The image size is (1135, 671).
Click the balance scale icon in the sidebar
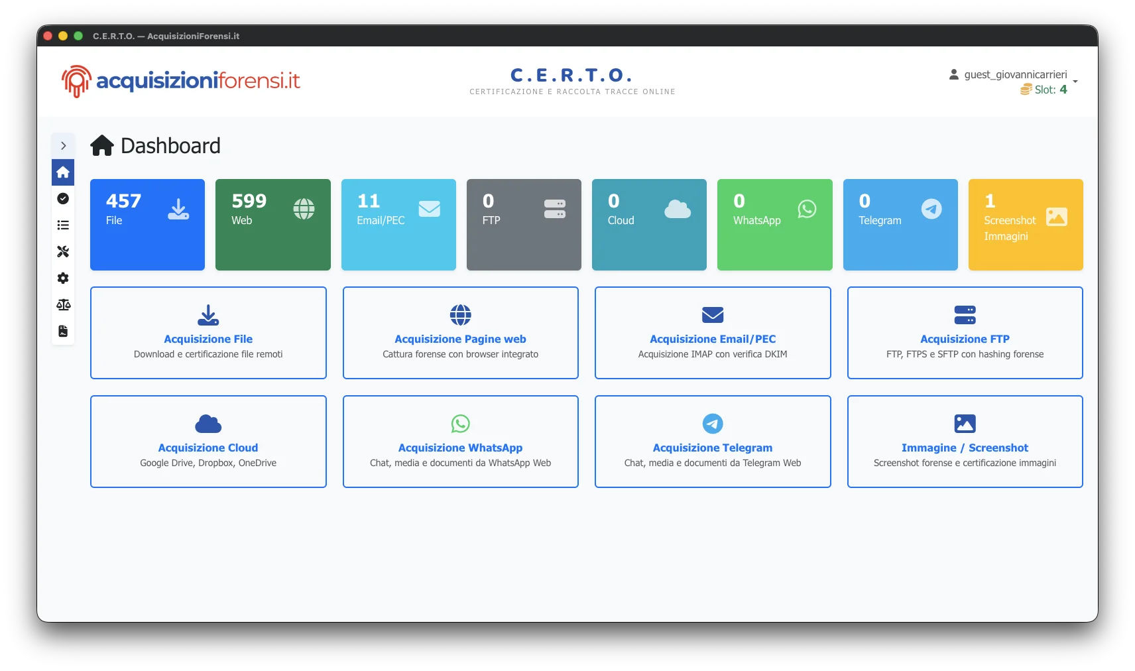pos(63,305)
